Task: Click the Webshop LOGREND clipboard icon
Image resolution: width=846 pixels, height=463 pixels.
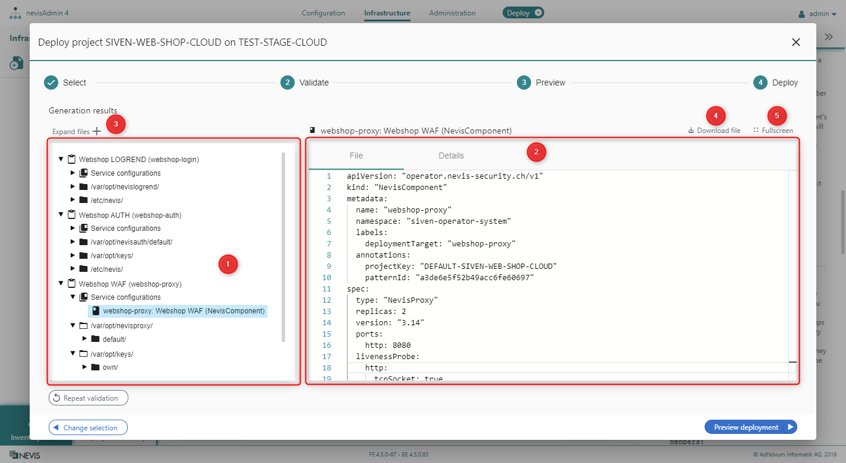Action: 72,160
